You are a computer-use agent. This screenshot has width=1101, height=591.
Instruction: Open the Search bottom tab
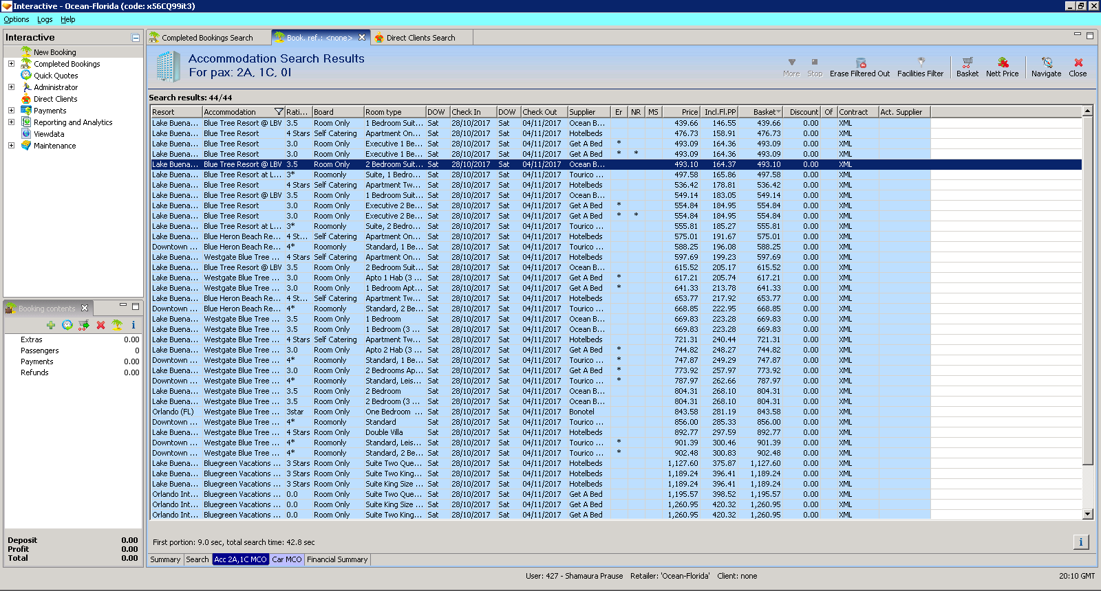[x=197, y=559]
